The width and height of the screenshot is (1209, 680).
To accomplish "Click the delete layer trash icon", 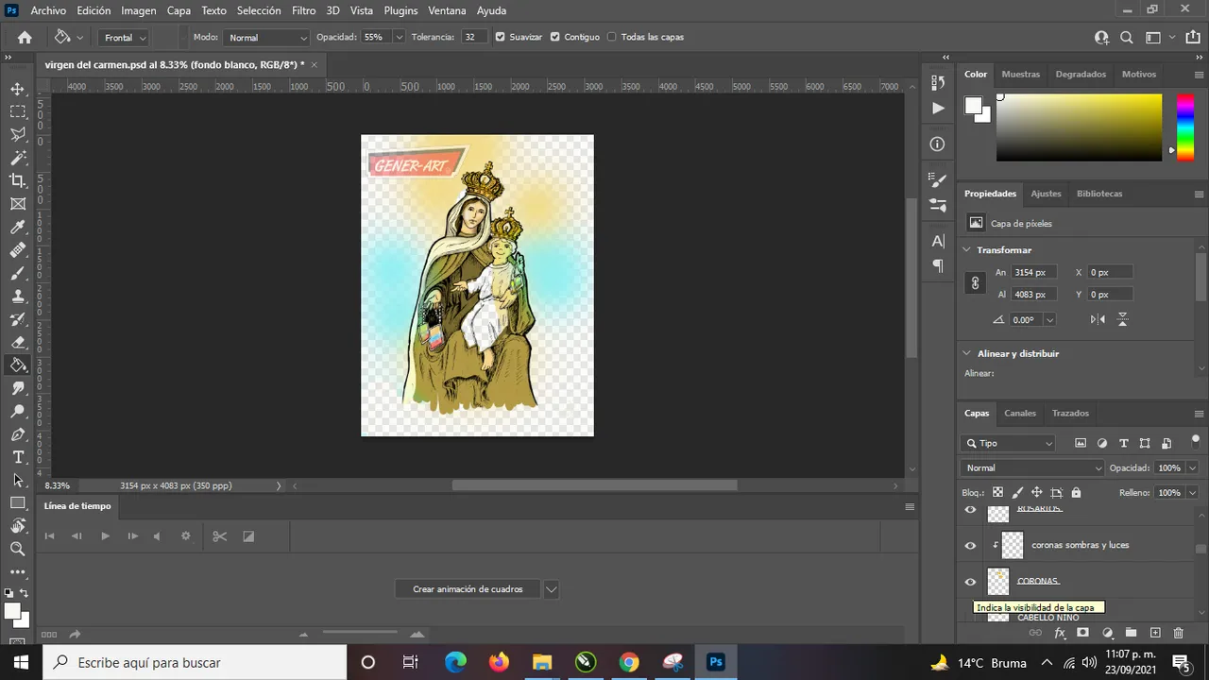I will 1178,633.
